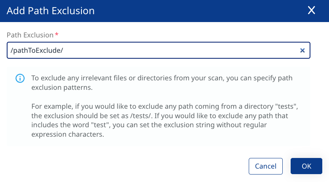Click the Path Exclusion field label
This screenshot has height=182, width=329.
pyautogui.click(x=30, y=35)
